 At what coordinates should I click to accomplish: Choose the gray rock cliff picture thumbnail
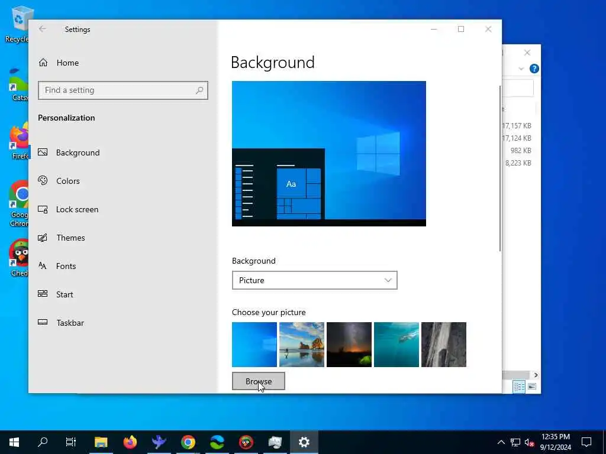pyautogui.click(x=444, y=345)
